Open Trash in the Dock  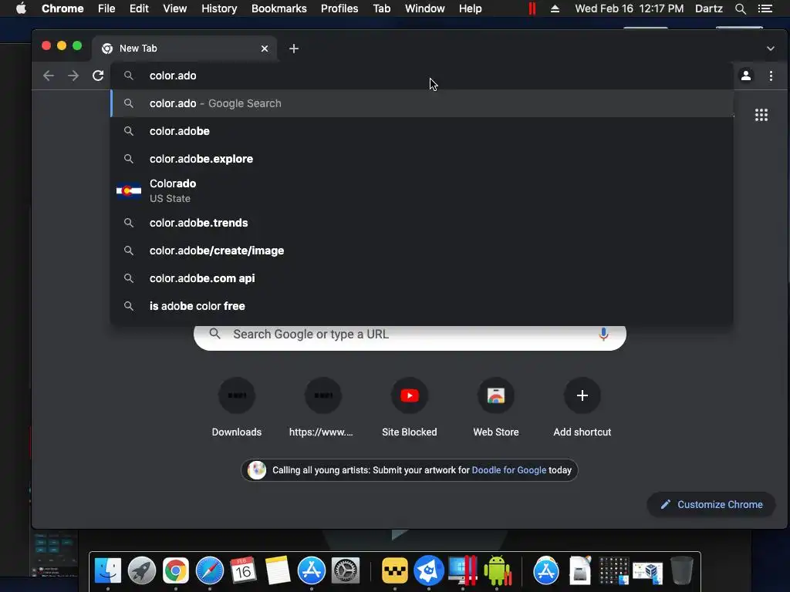[x=682, y=571]
